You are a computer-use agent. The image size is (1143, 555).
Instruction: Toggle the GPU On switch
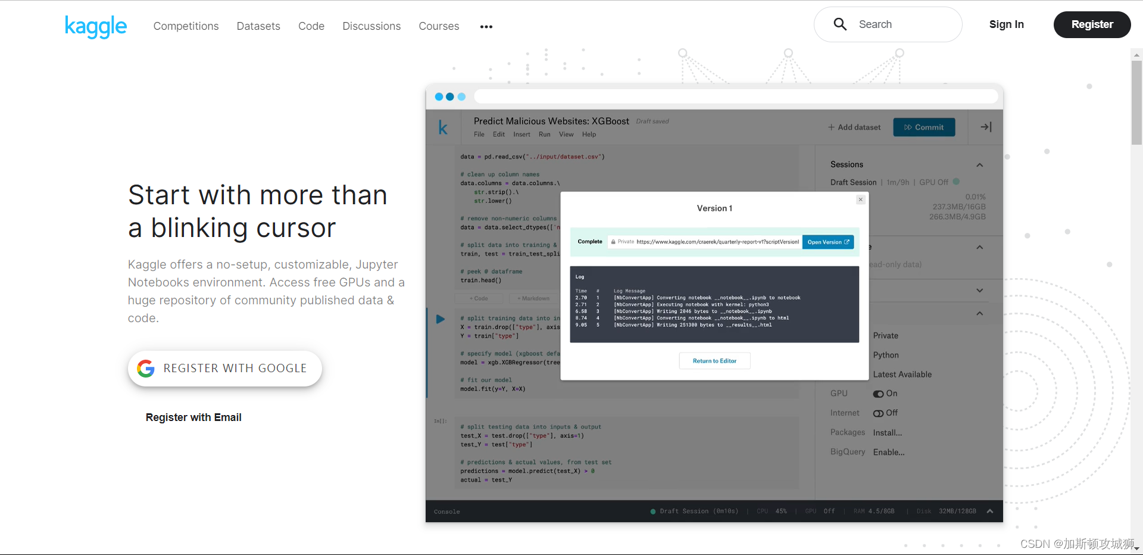(878, 394)
